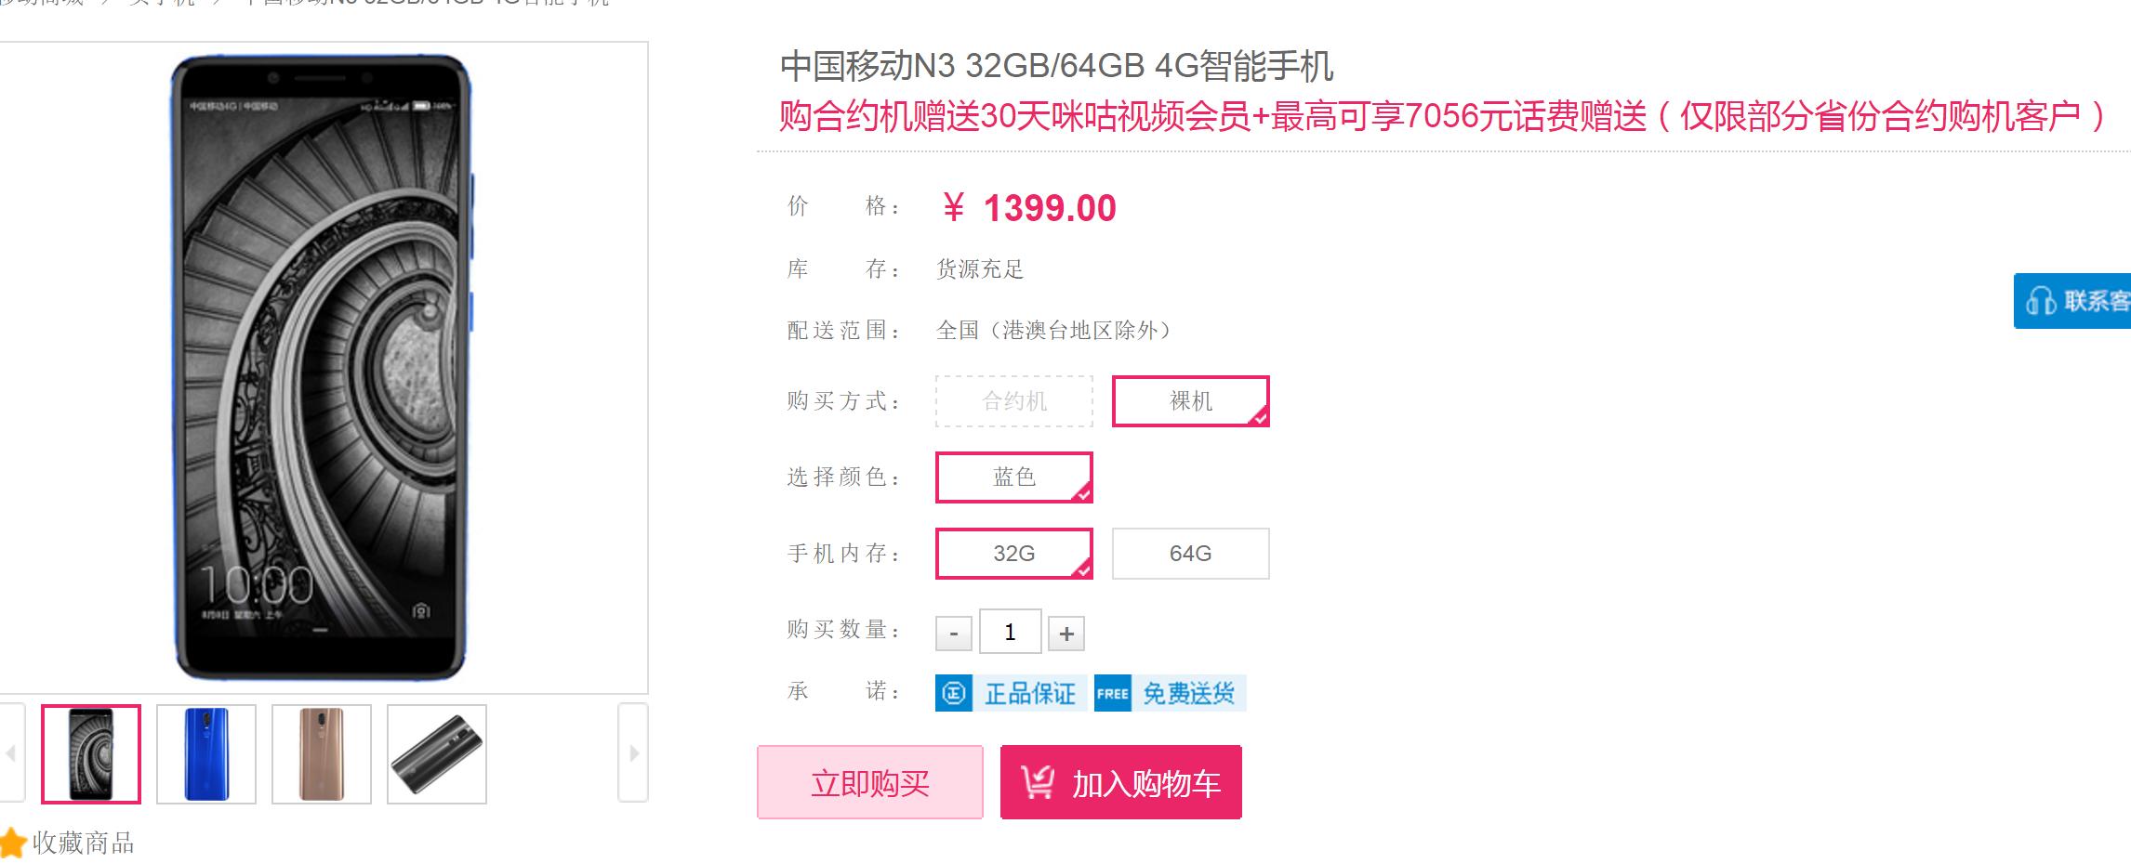Choose the 蓝色 color option

1013,477
